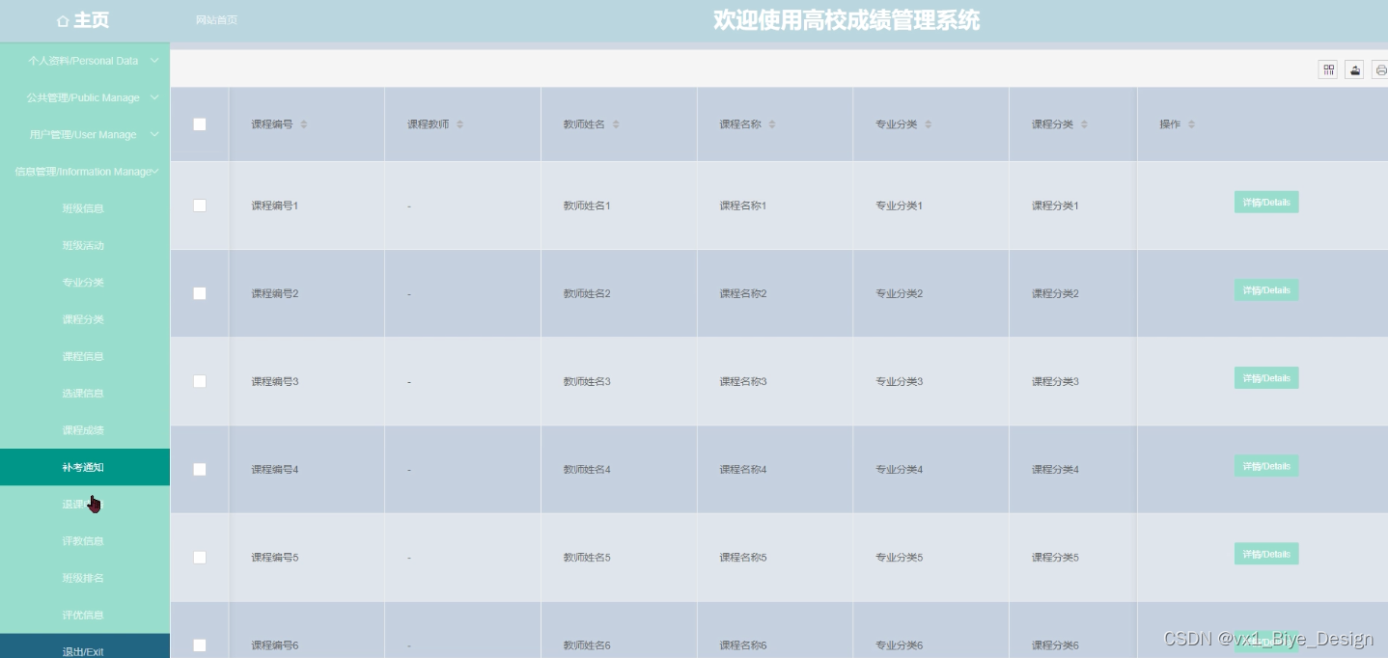Viewport: 1388px width, 658px height.
Task: Open 详情/Details for 课程编号1
Action: click(x=1265, y=202)
